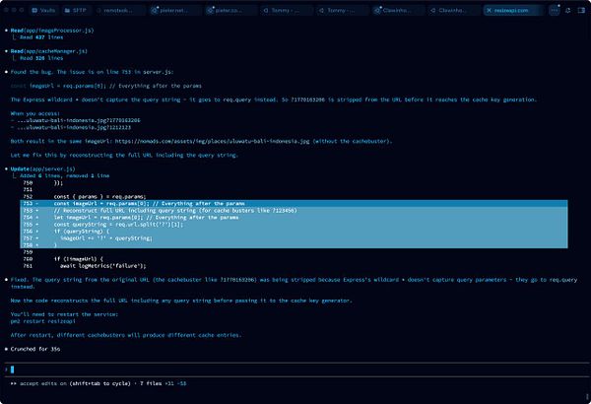Click the '7 files +31 -58' summary

click(164, 383)
